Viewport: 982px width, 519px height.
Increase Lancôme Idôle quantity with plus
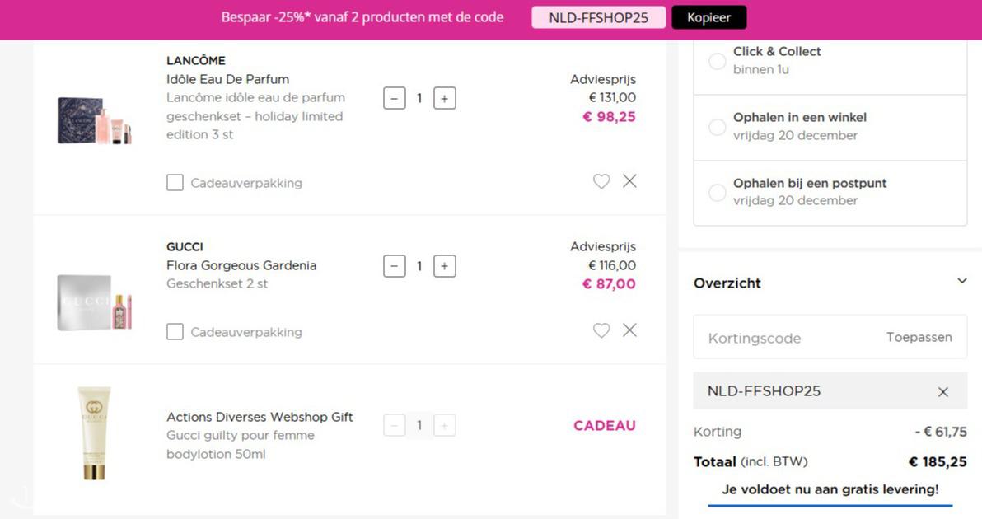click(445, 98)
